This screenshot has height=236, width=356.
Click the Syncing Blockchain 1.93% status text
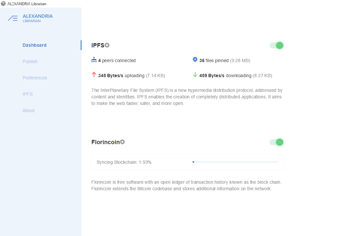[x=124, y=162]
